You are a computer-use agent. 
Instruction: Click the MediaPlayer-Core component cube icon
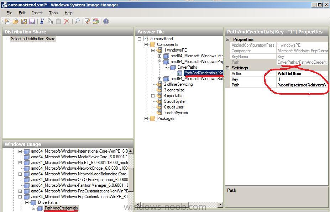tap(26, 157)
